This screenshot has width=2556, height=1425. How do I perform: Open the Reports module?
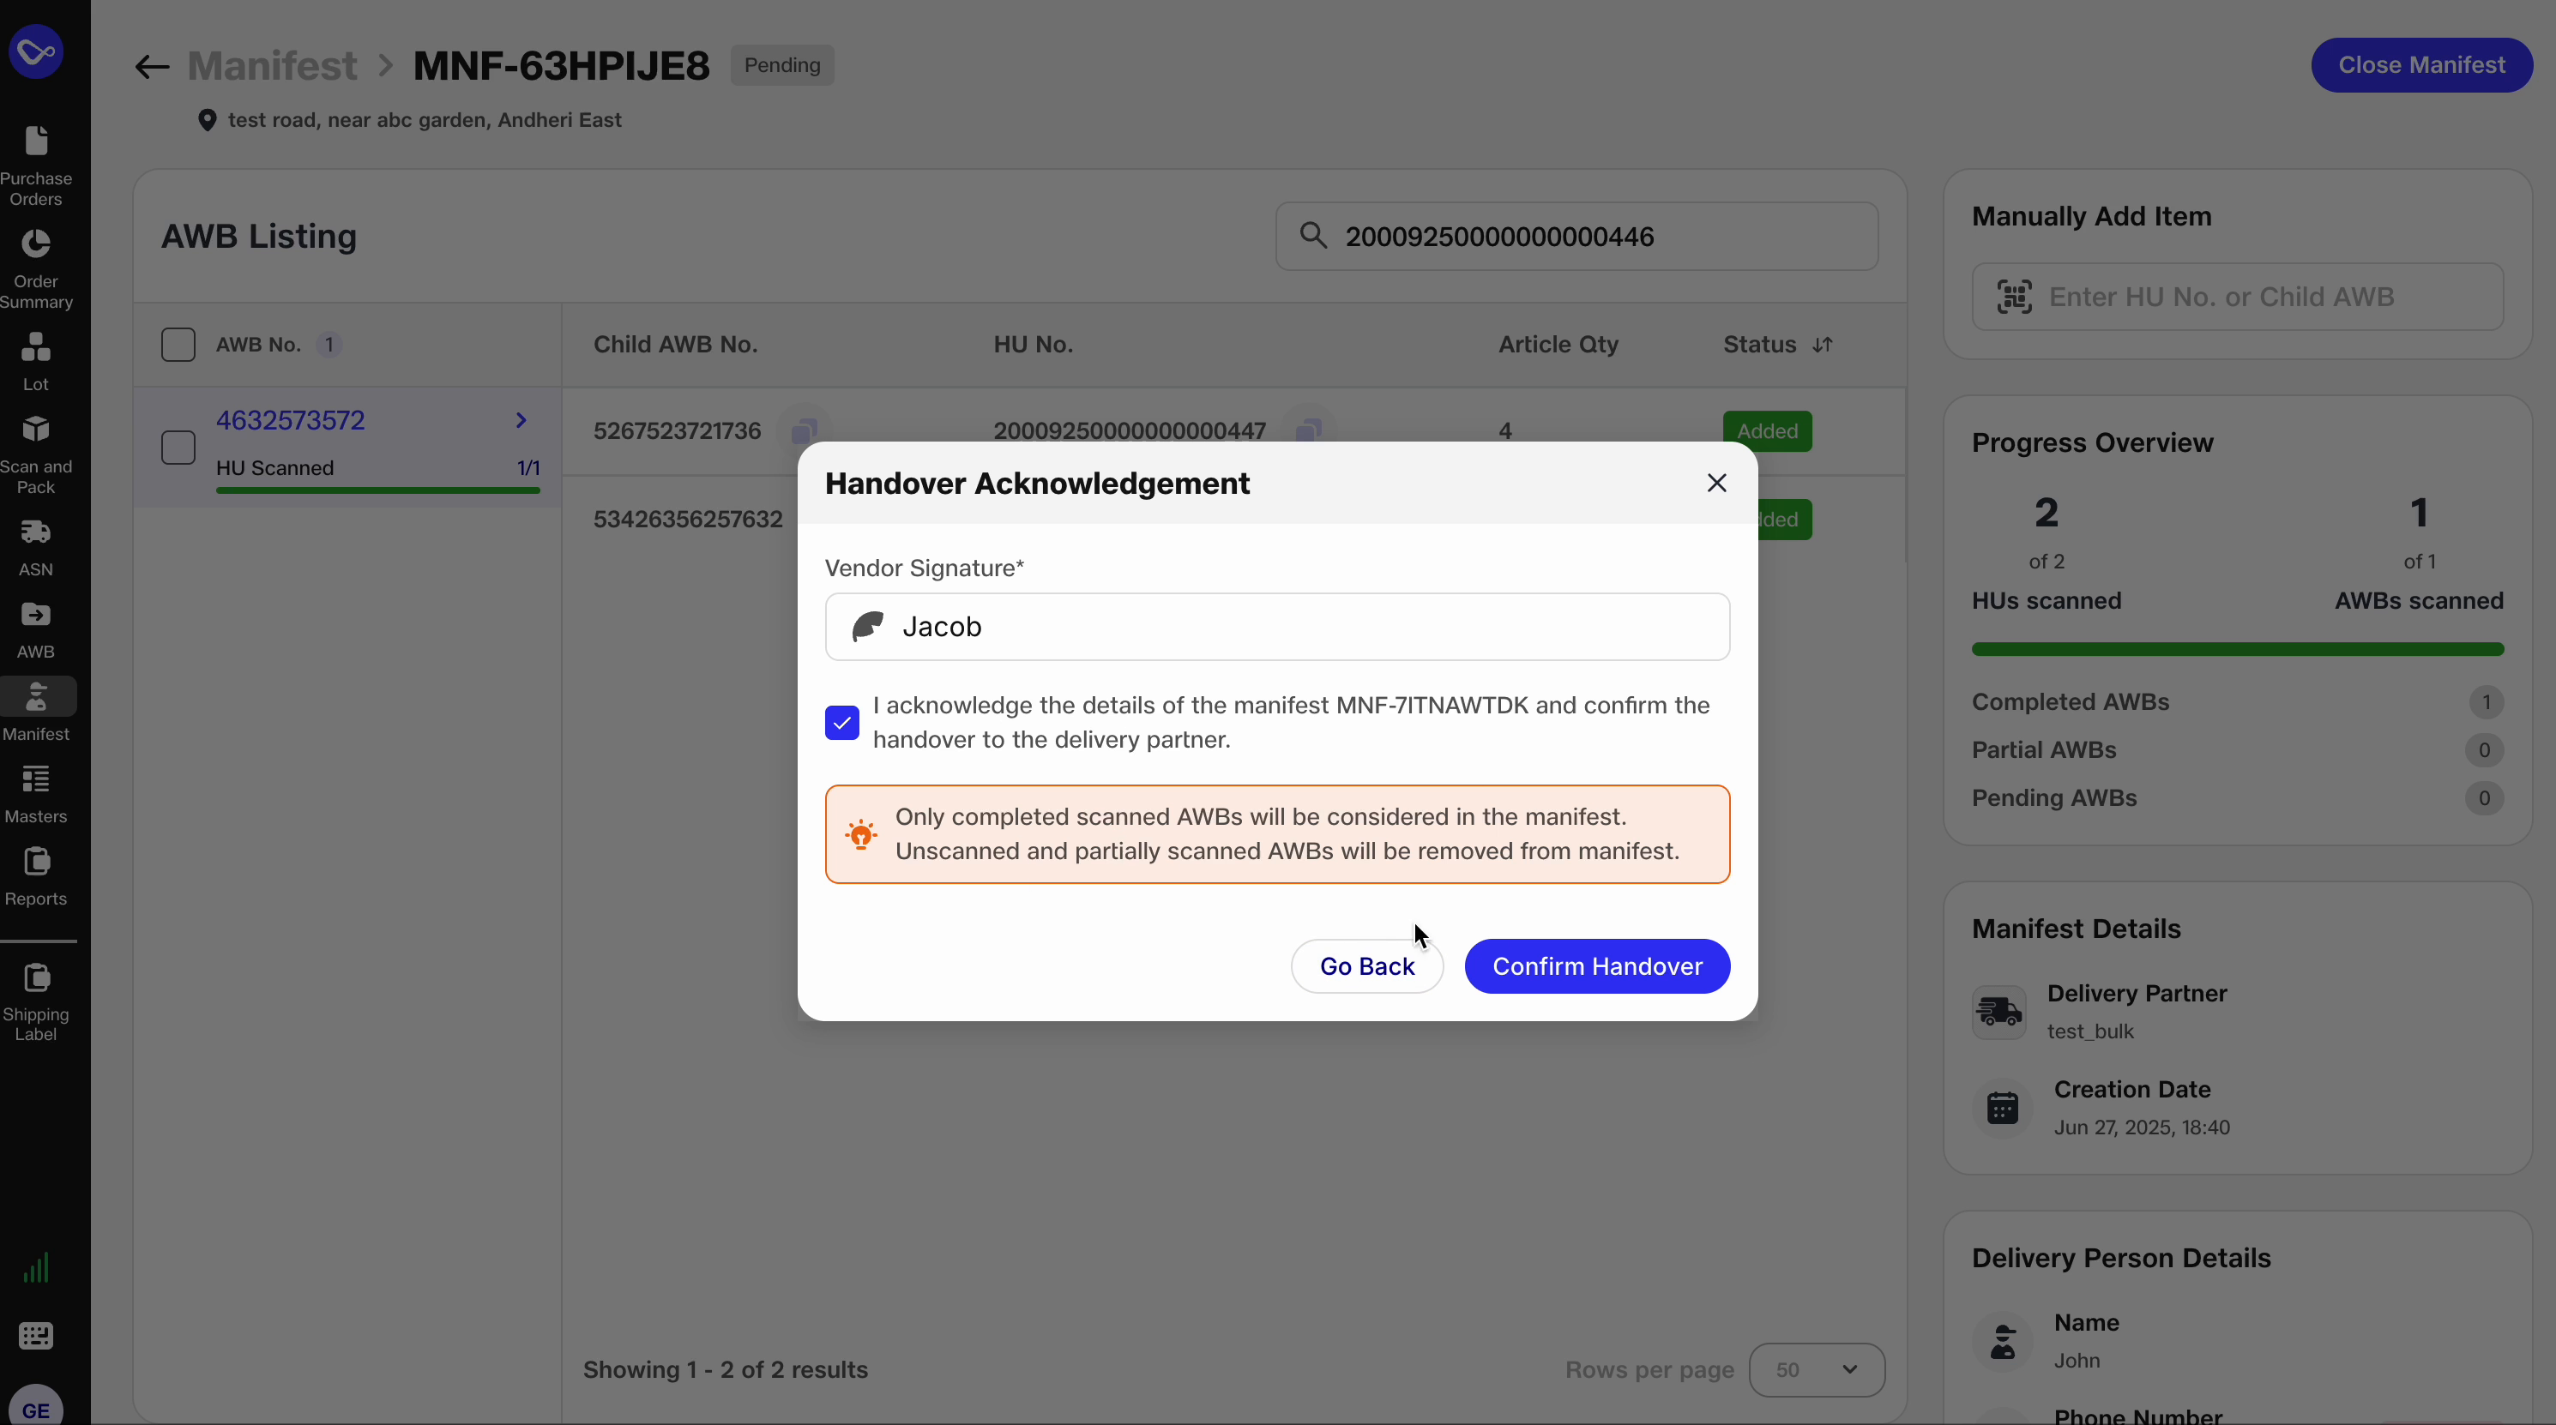(x=36, y=875)
